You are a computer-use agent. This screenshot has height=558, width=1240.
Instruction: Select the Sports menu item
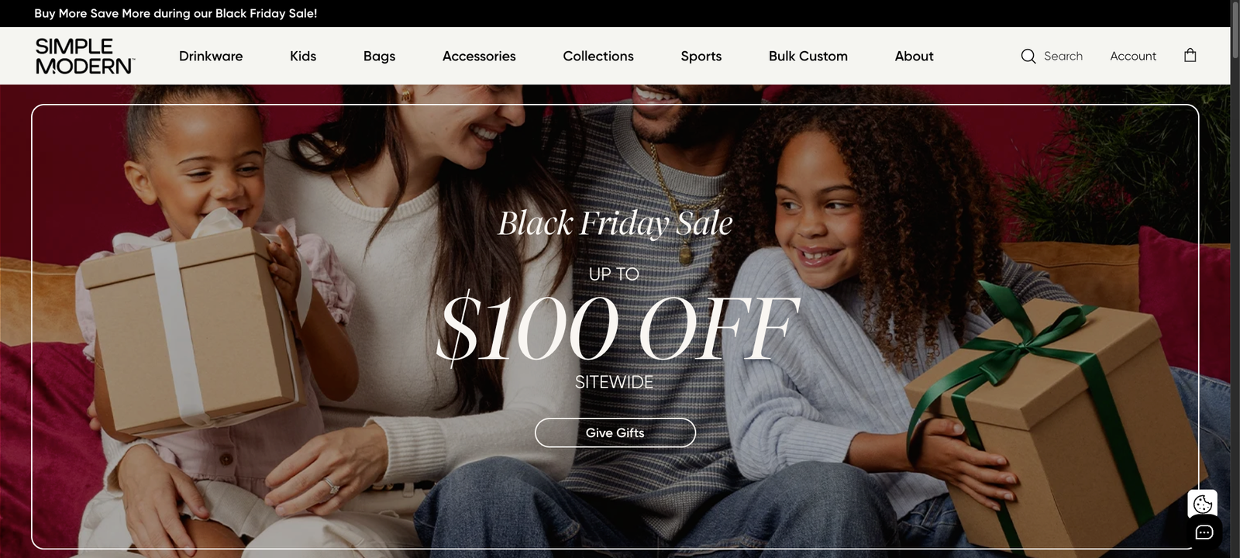click(x=701, y=56)
